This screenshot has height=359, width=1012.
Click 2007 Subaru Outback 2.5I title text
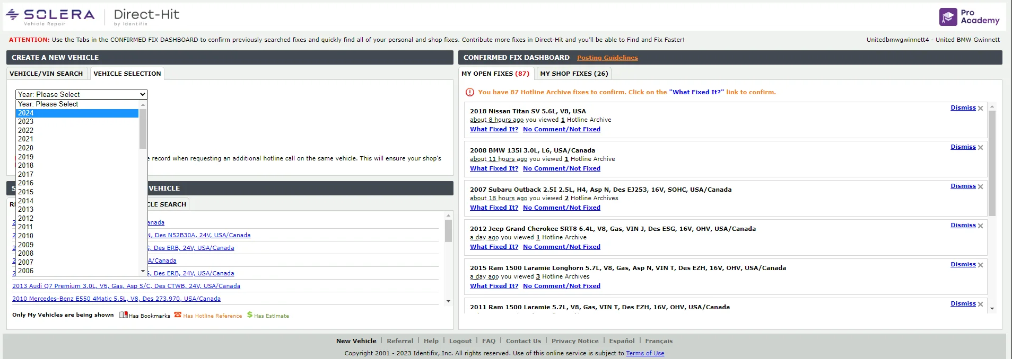tap(600, 190)
